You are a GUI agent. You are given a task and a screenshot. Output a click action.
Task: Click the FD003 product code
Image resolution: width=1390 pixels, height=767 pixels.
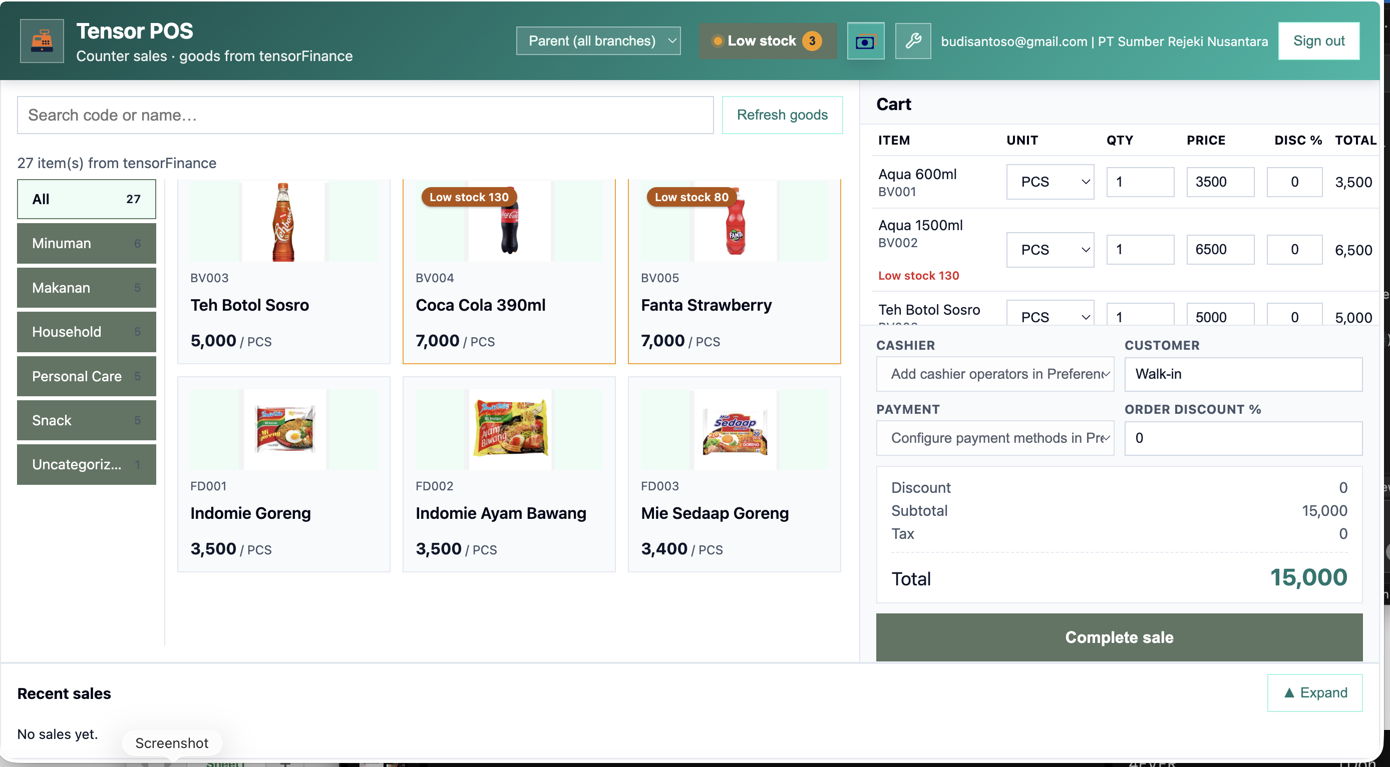click(659, 486)
